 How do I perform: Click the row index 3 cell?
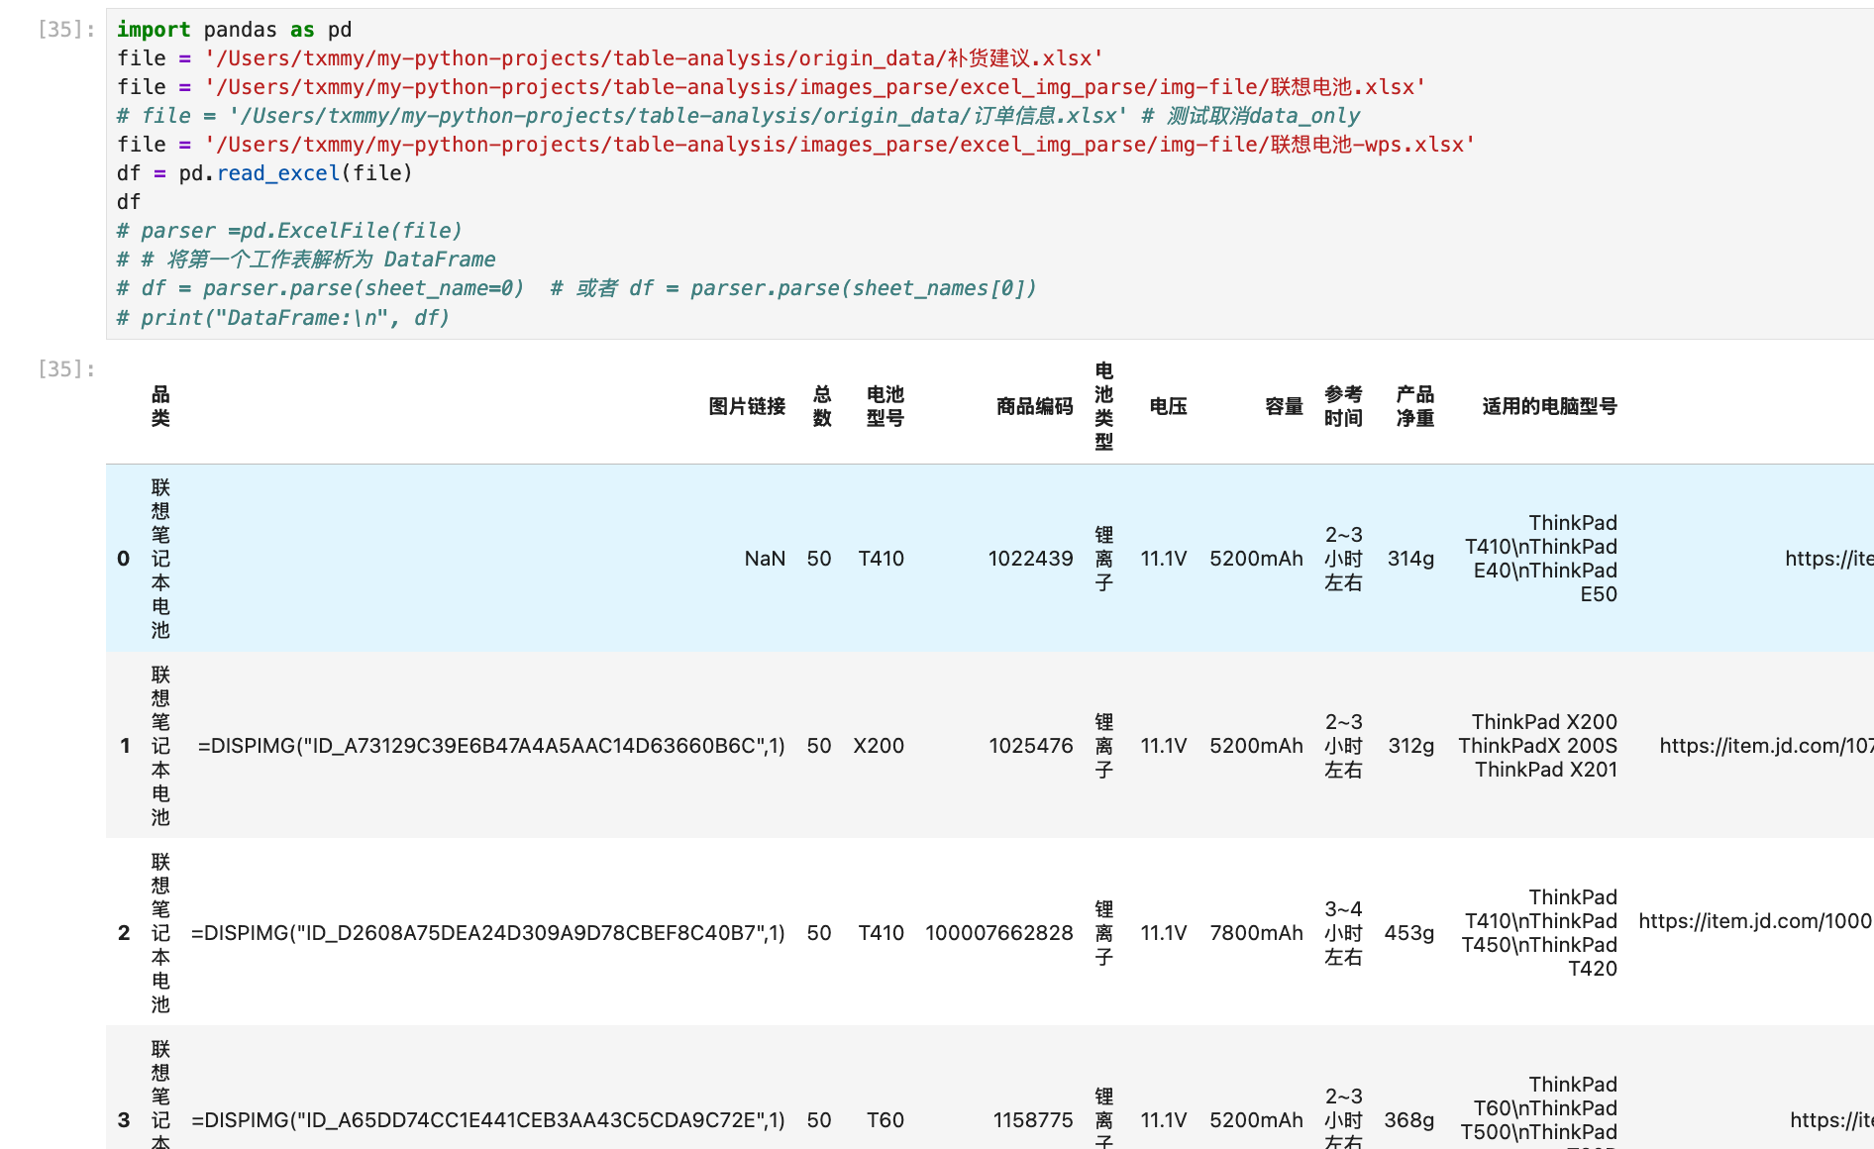(124, 1120)
